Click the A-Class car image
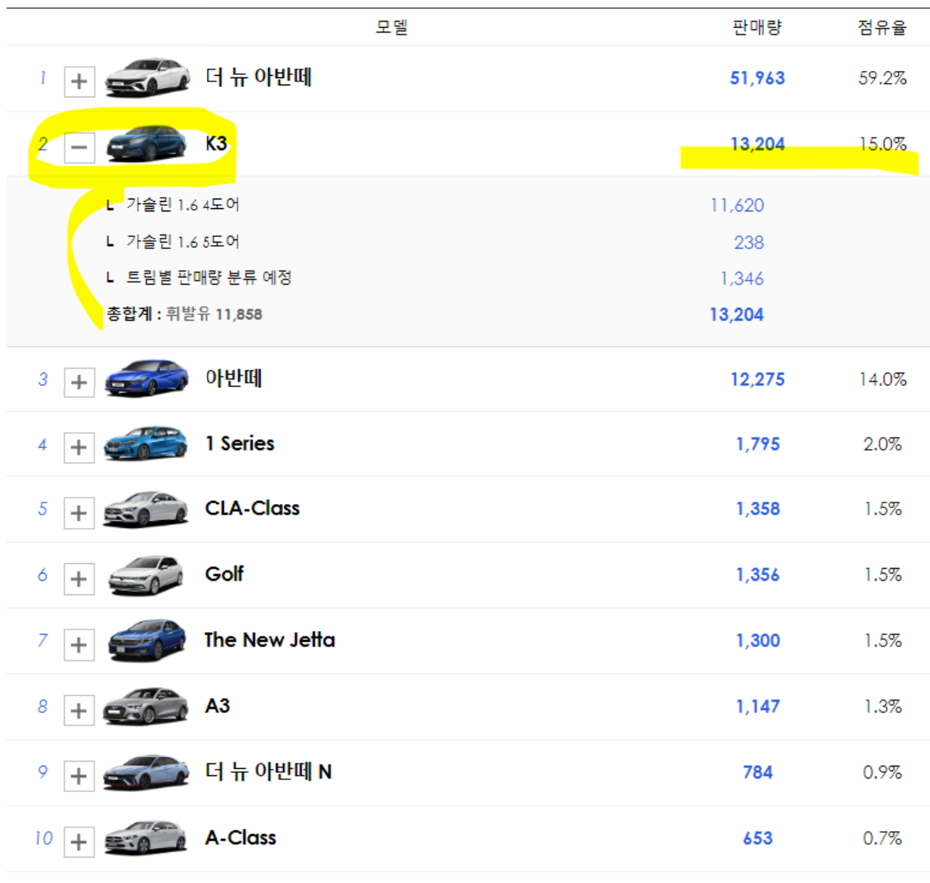This screenshot has height=883, width=930. (x=146, y=838)
